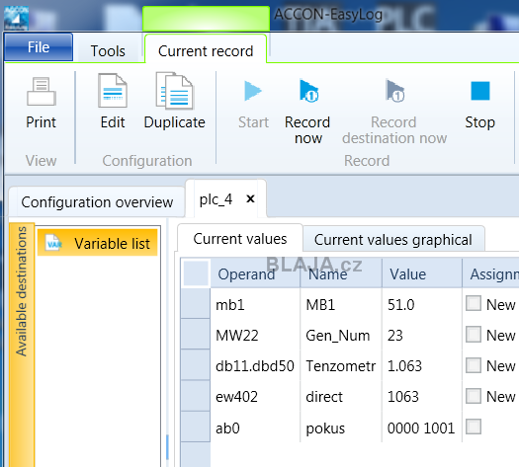The image size is (519, 467).
Task: Click the Print icon in View group
Action: click(x=42, y=91)
